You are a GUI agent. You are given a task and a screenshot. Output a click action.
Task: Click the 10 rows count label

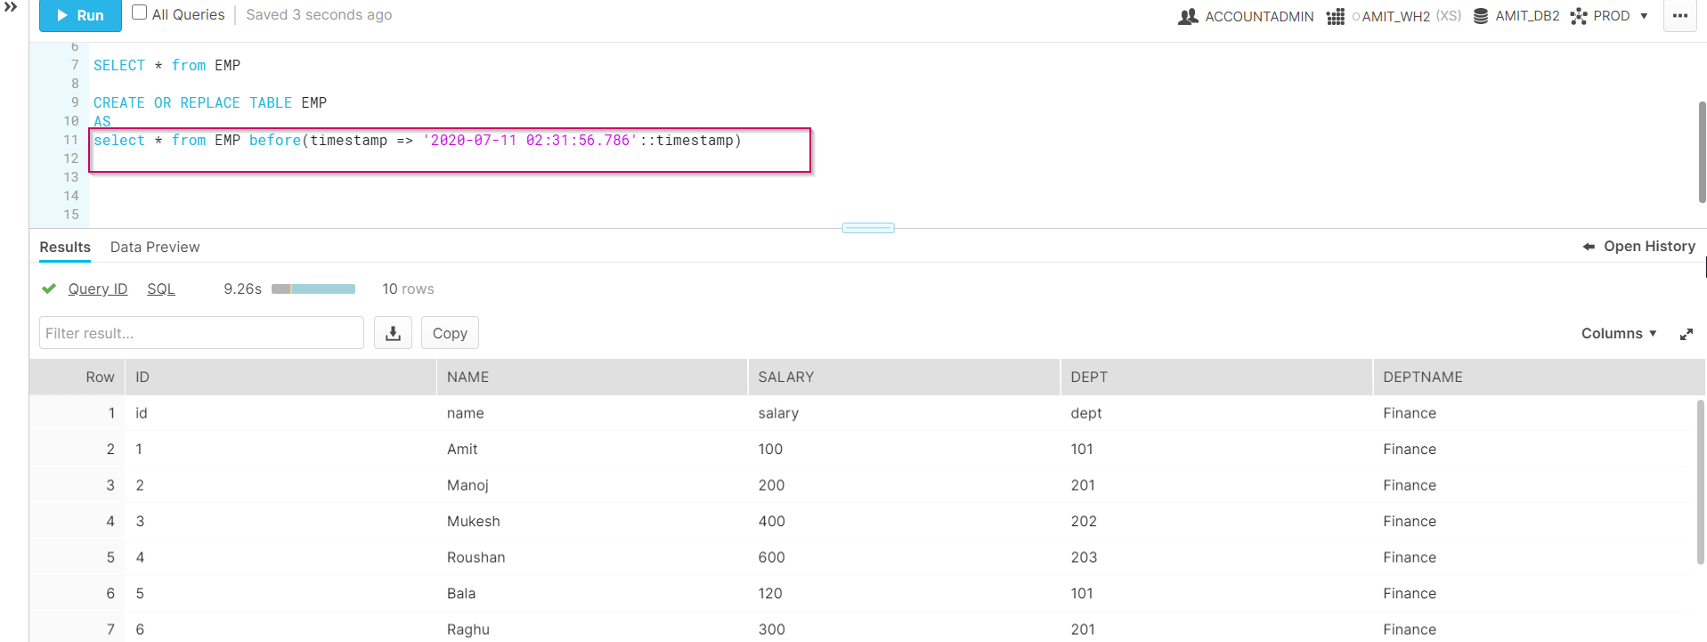[x=408, y=288]
